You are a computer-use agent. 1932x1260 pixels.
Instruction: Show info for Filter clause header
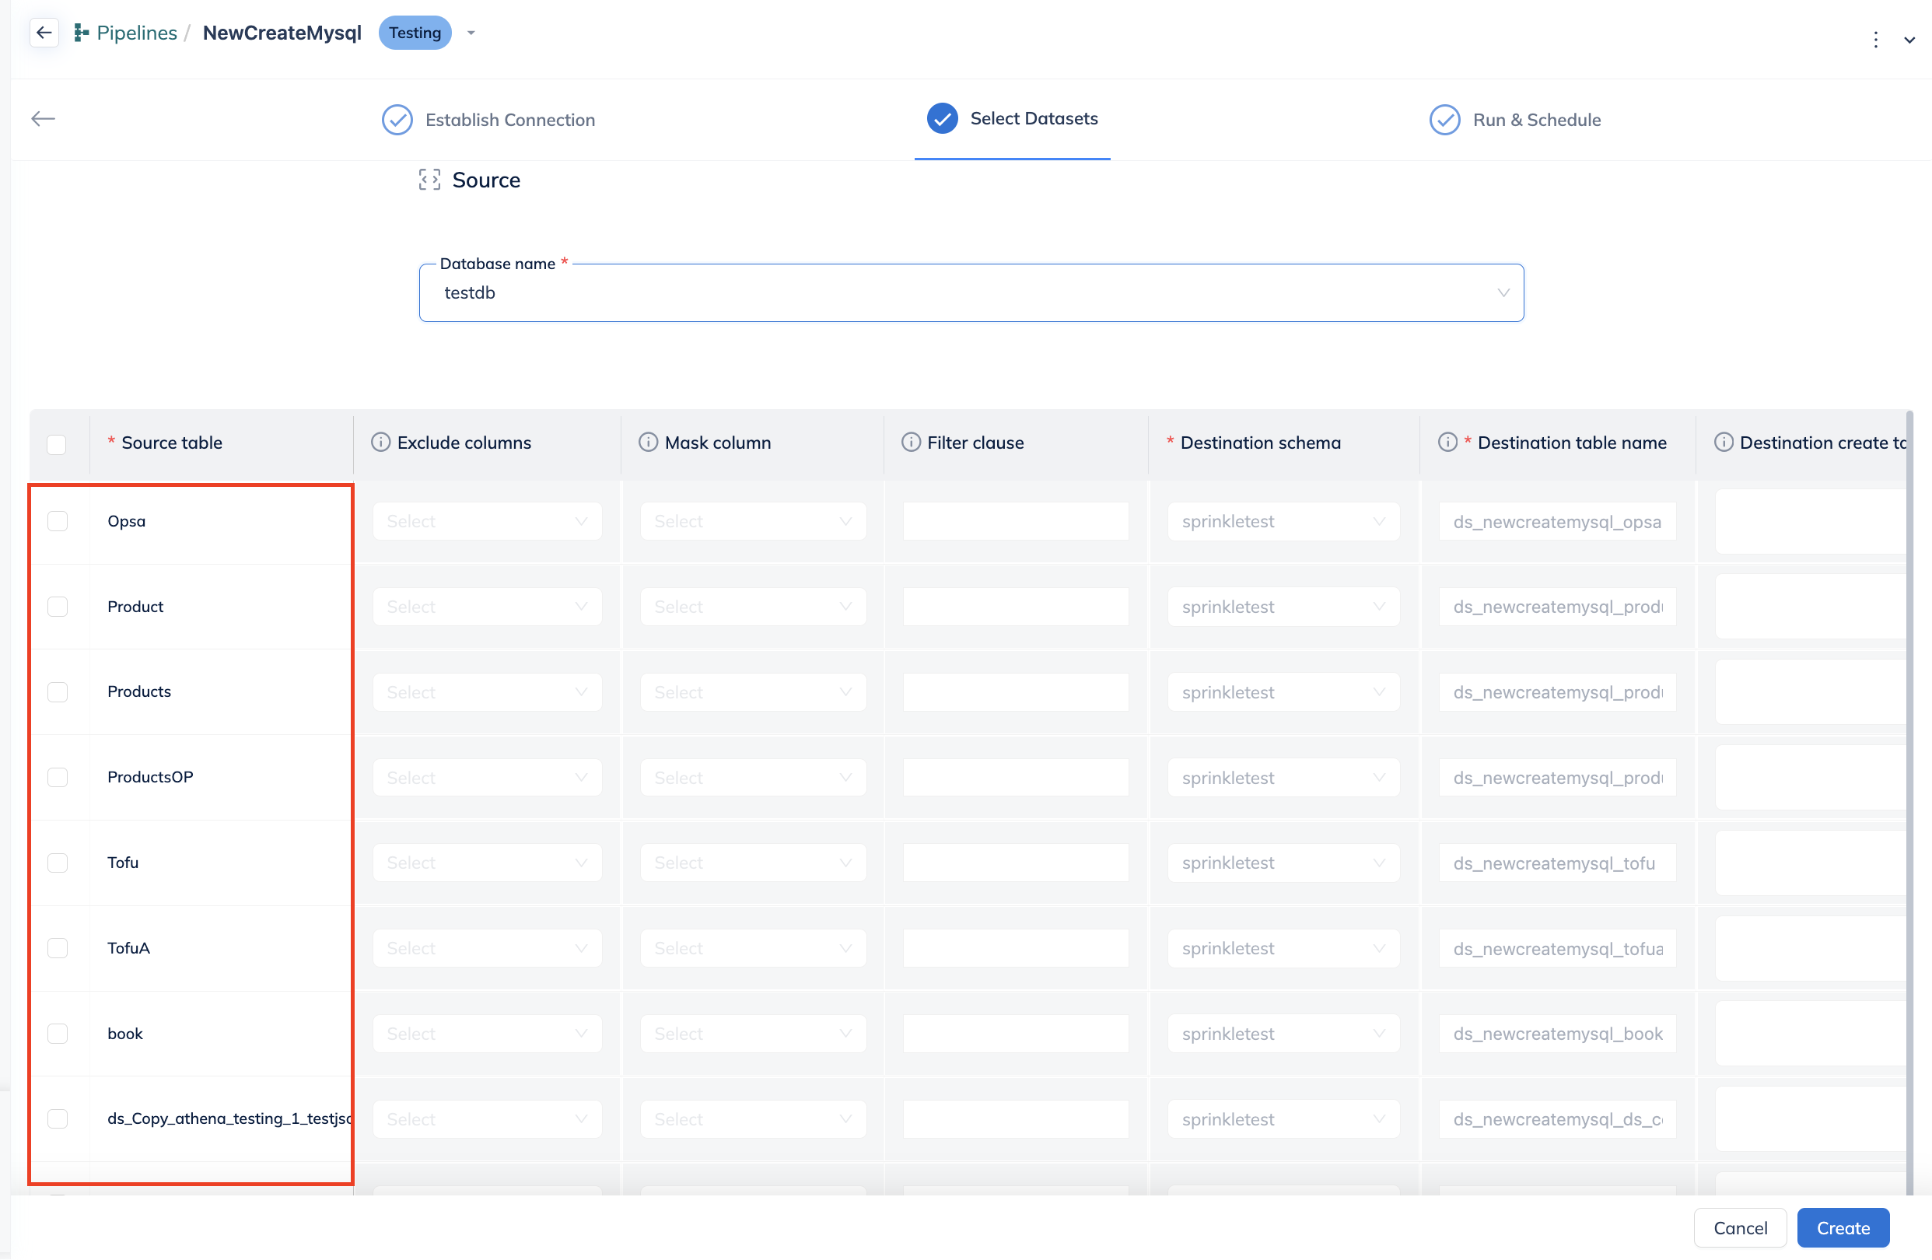(x=911, y=443)
